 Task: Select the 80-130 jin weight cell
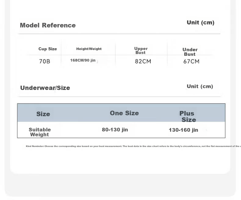coord(115,130)
